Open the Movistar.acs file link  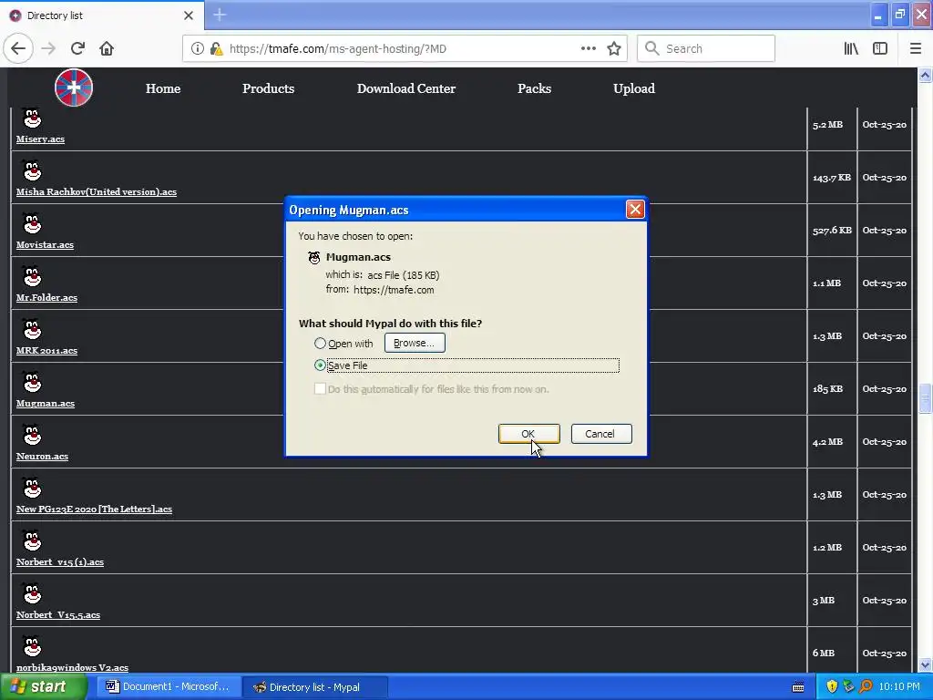click(46, 244)
